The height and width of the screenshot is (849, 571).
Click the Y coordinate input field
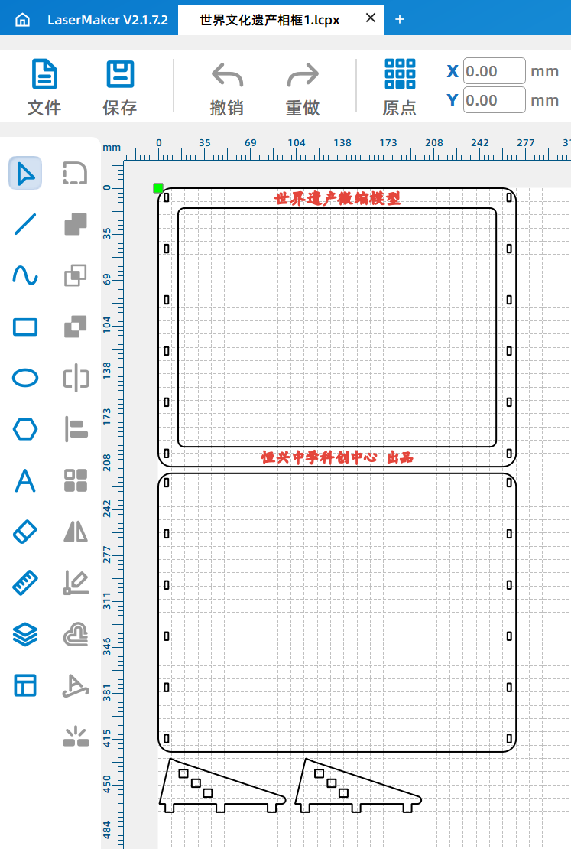494,100
